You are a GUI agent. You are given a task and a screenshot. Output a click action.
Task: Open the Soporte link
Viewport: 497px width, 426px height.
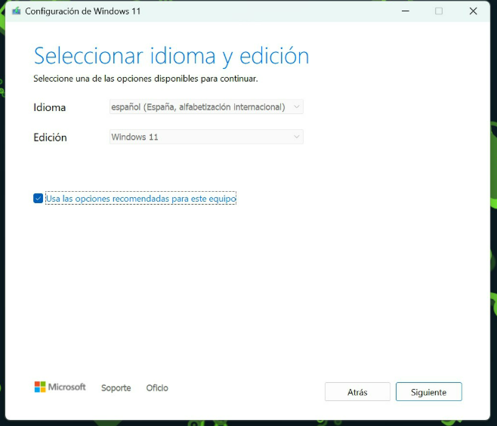116,387
